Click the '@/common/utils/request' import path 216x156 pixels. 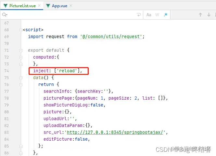tap(111, 36)
